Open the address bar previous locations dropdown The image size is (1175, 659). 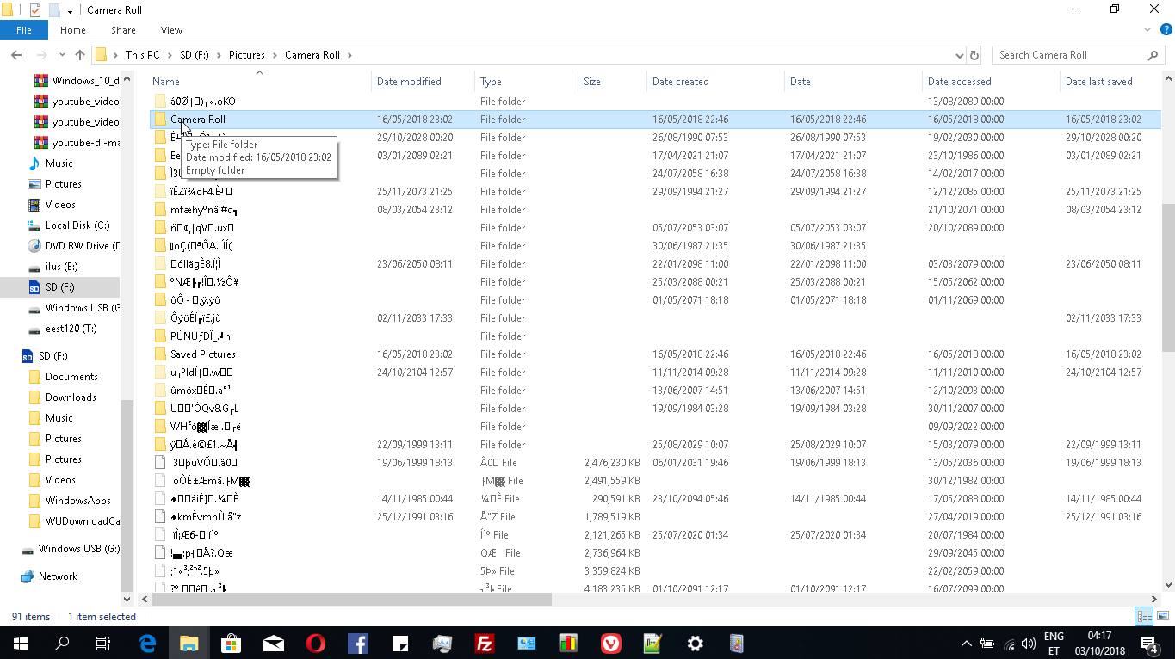pyautogui.click(x=960, y=55)
